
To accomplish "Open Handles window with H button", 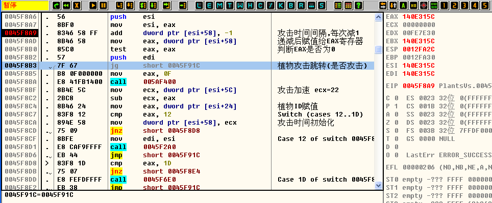I will click(x=251, y=5).
